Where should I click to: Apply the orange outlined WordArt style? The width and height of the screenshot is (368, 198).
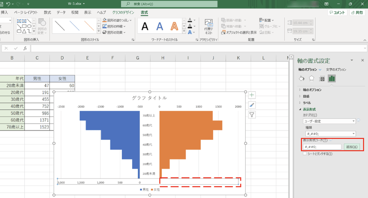click(175, 27)
